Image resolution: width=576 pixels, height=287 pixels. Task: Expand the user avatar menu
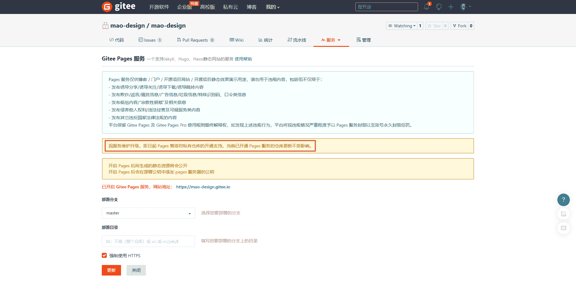pos(465,7)
